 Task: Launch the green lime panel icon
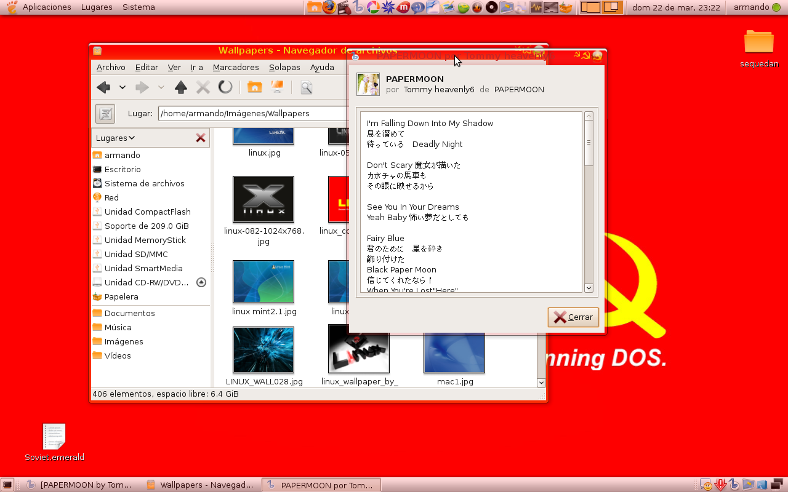point(463,7)
